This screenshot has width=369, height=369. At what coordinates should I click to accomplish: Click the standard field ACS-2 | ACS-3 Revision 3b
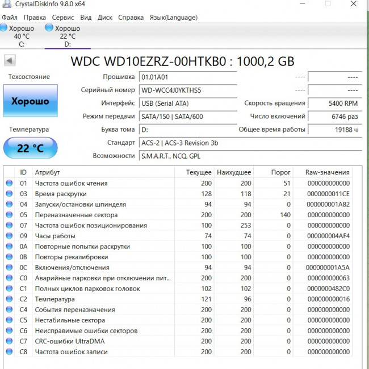pos(250,143)
